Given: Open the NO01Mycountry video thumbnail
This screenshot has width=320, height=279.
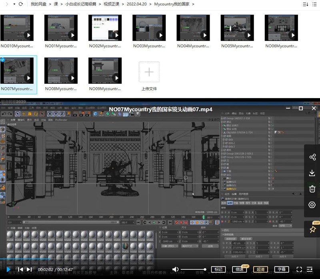Looking at the screenshot, I should tap(61, 28).
